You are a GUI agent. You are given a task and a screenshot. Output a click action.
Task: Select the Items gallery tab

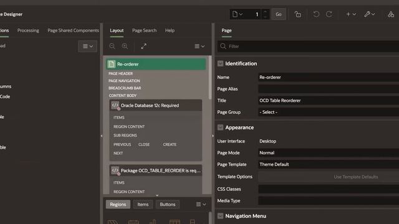point(143,204)
